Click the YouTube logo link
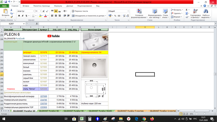Screen dimensions: 217x122 (54, 36)
